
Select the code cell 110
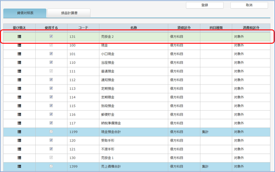click(83, 63)
